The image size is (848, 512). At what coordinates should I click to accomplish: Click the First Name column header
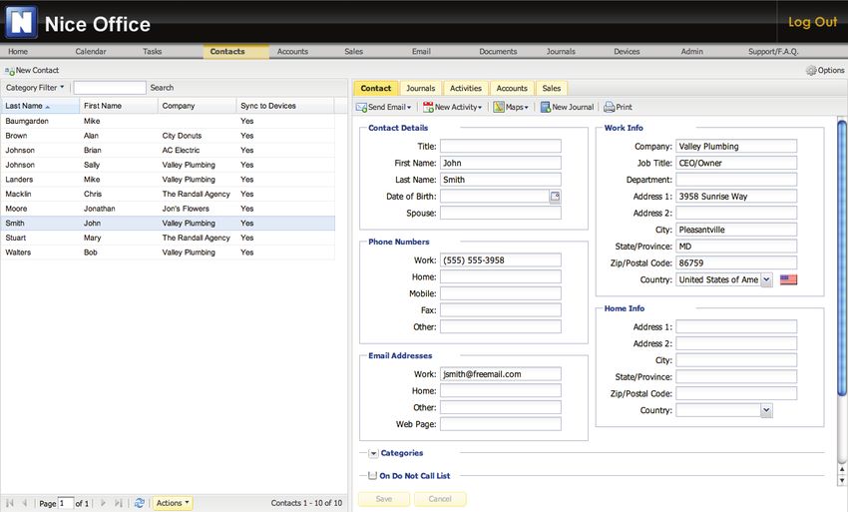pos(119,106)
